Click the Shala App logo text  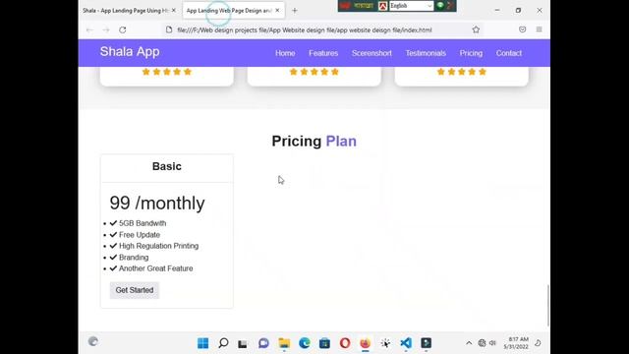pos(130,52)
